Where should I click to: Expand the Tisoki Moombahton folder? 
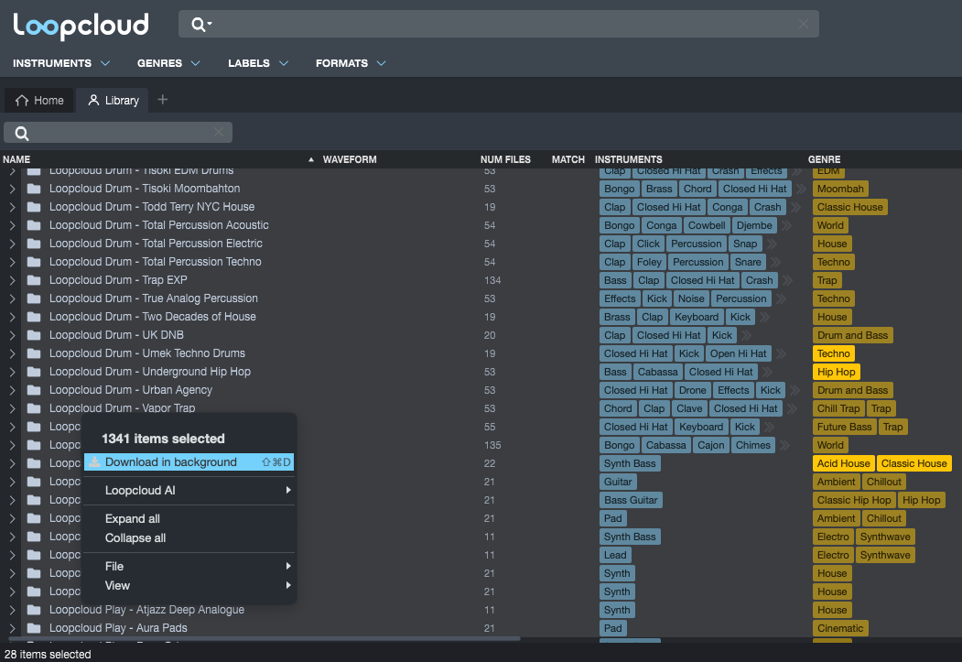[x=12, y=189]
